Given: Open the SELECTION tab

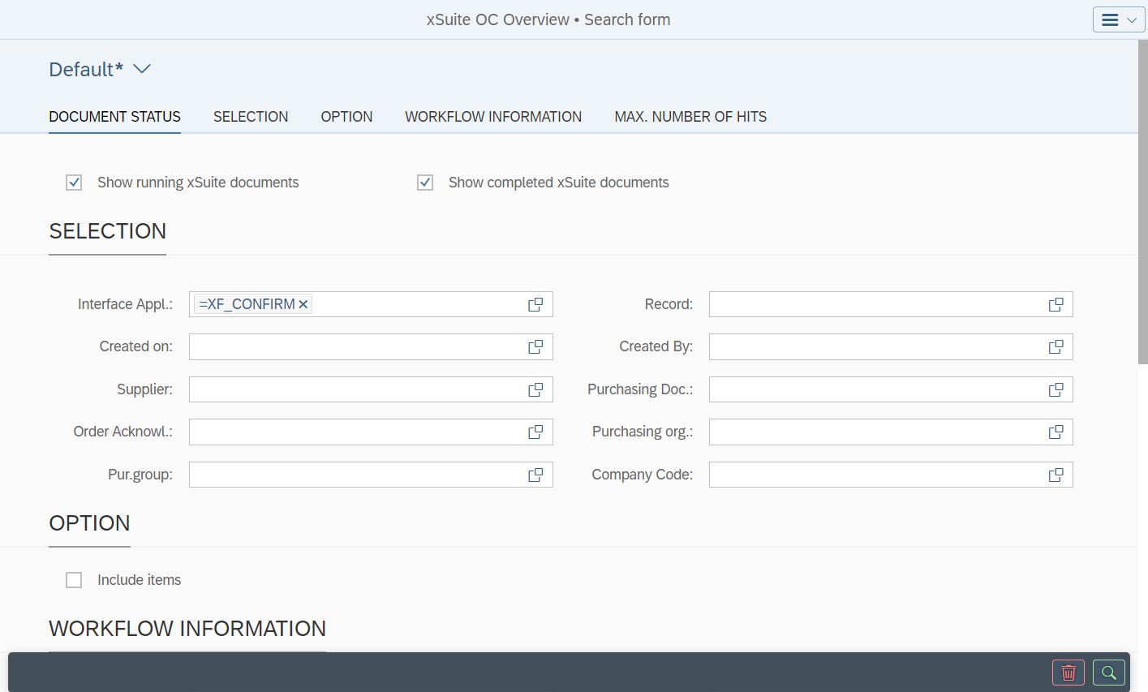Looking at the screenshot, I should (x=251, y=117).
